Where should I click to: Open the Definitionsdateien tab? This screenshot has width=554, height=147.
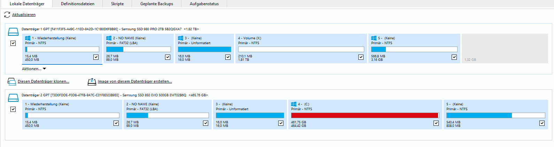[x=78, y=4]
